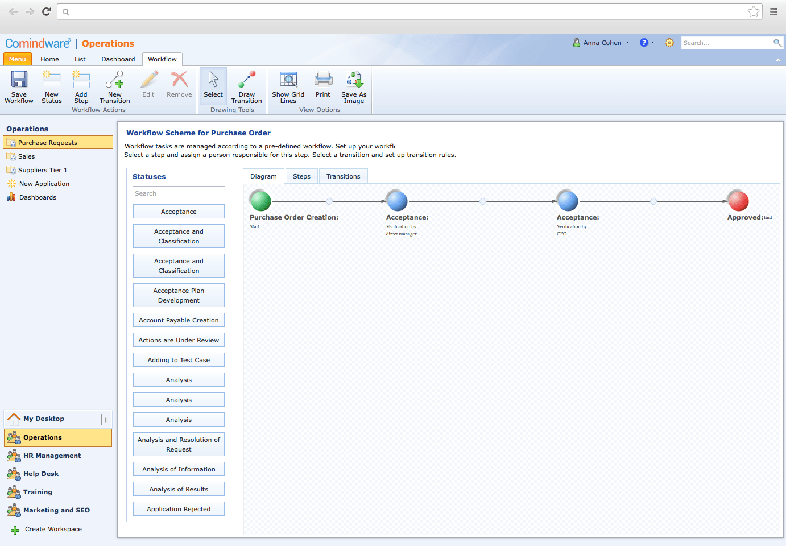The height and width of the screenshot is (546, 786).
Task: Open the orange Menu tab
Action: [x=17, y=59]
